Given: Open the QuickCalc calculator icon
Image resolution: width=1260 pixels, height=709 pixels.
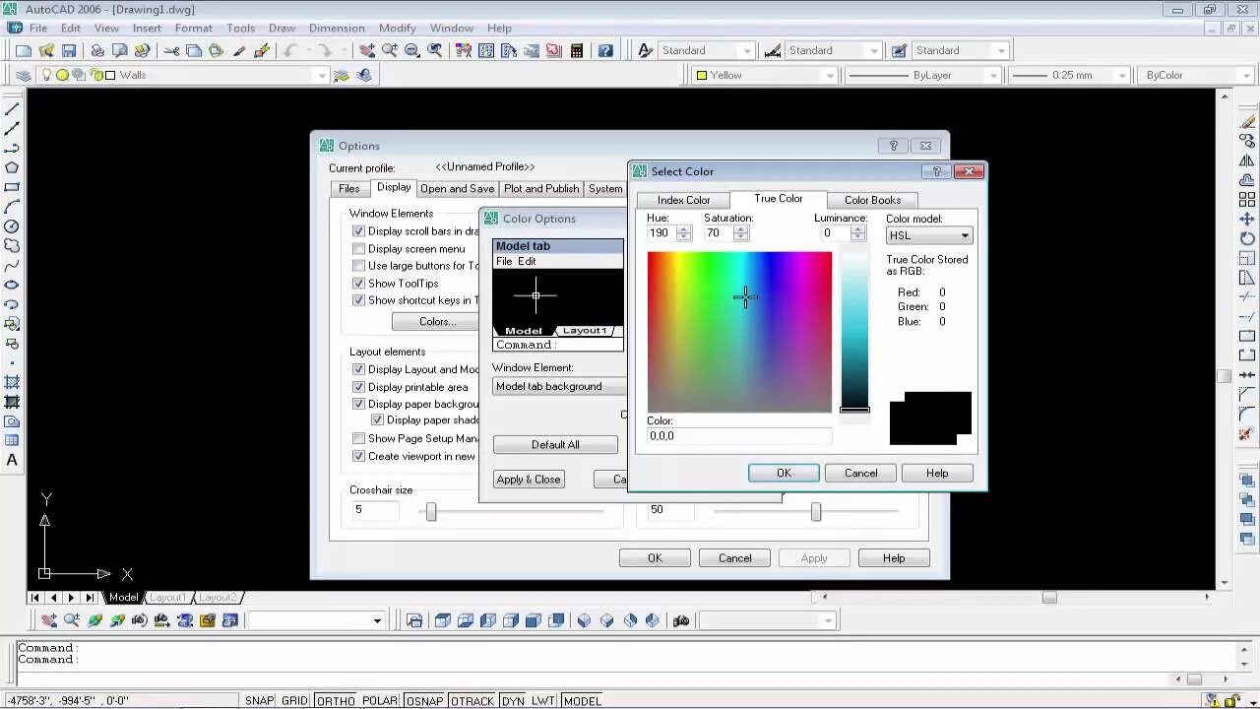Looking at the screenshot, I should pos(577,50).
